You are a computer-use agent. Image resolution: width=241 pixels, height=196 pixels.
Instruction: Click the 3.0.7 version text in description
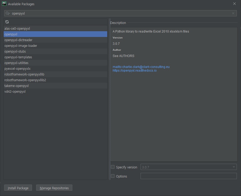(x=116, y=44)
